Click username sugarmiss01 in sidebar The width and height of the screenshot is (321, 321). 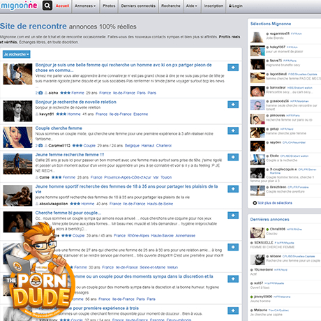[x=280, y=33]
